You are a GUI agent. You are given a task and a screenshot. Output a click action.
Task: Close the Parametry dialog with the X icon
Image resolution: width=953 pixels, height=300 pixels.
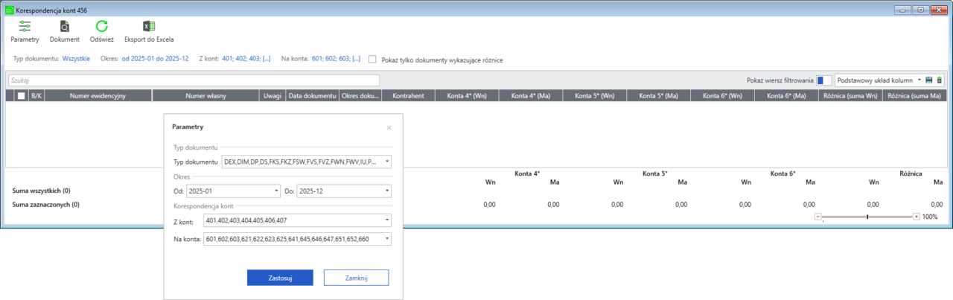[389, 127]
